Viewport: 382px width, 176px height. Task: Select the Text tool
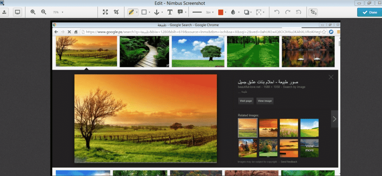(170, 12)
